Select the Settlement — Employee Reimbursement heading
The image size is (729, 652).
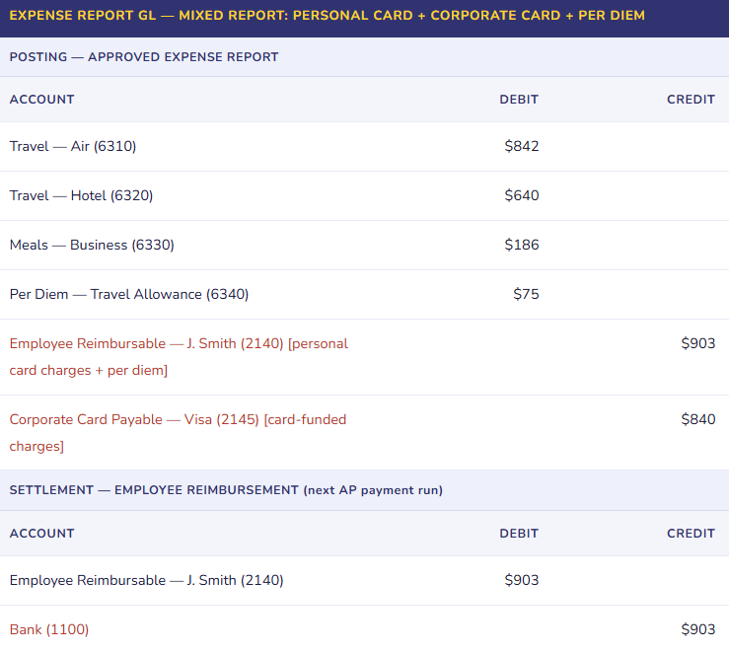tap(227, 490)
